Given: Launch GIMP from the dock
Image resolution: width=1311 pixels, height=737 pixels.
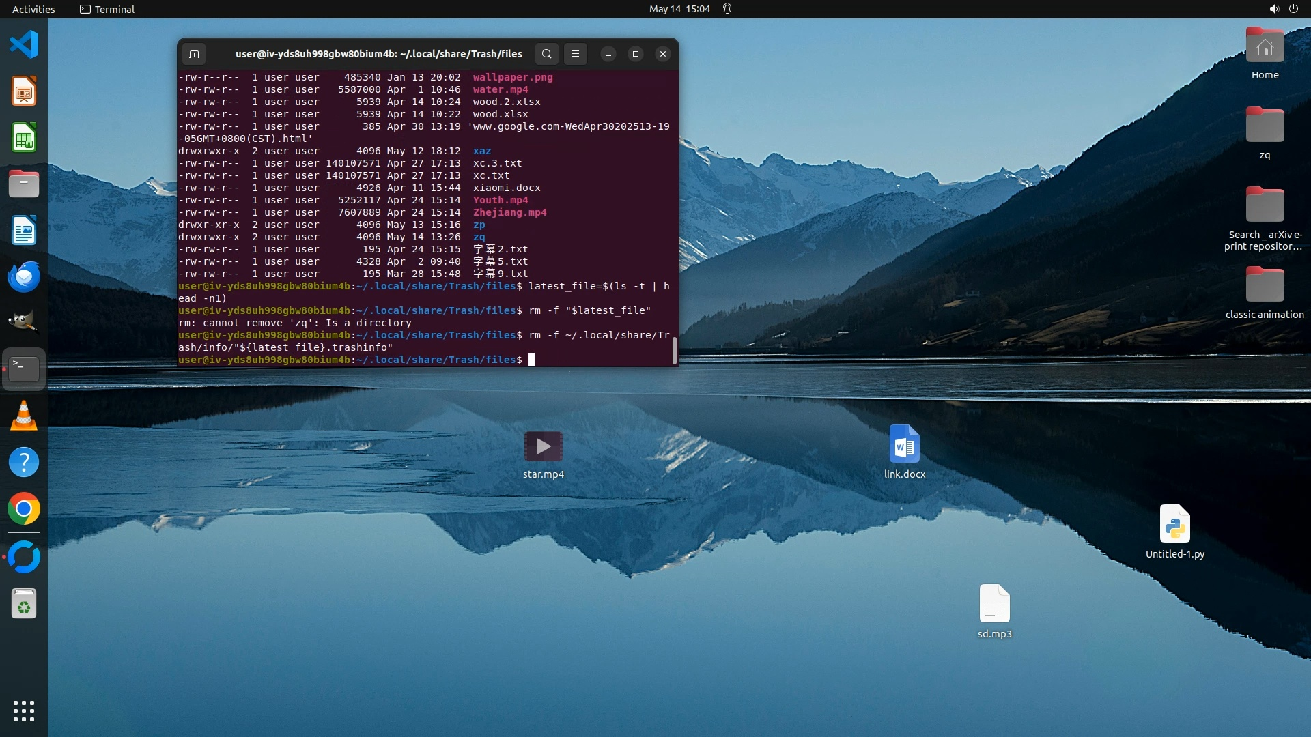Looking at the screenshot, I should [x=24, y=322].
